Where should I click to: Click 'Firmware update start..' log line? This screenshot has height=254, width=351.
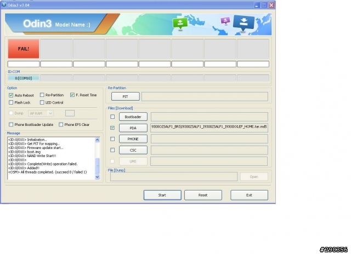click(36, 148)
